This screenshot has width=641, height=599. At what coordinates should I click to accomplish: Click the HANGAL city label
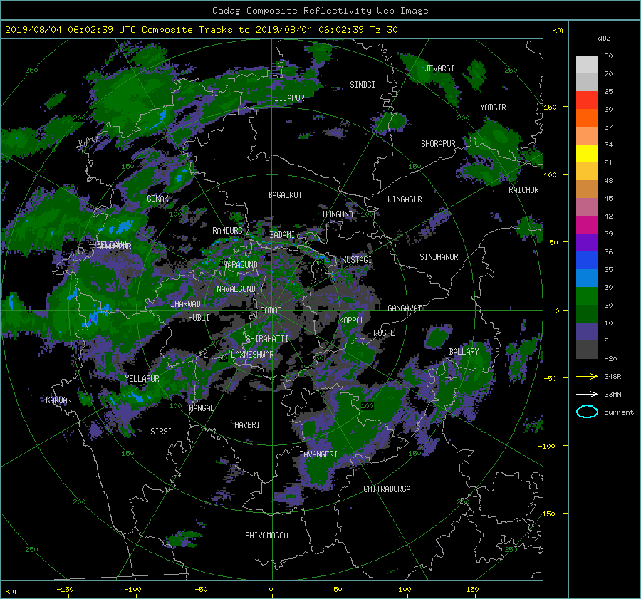pyautogui.click(x=201, y=408)
